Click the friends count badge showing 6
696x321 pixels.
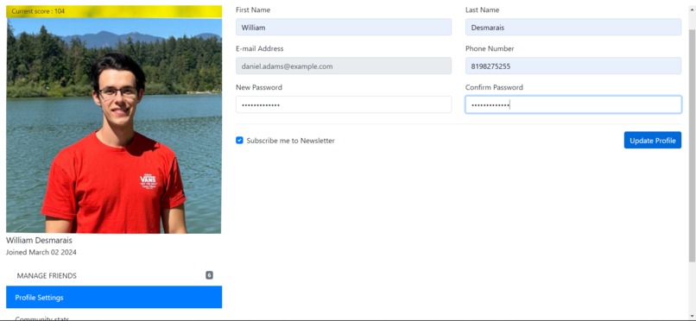click(x=210, y=275)
